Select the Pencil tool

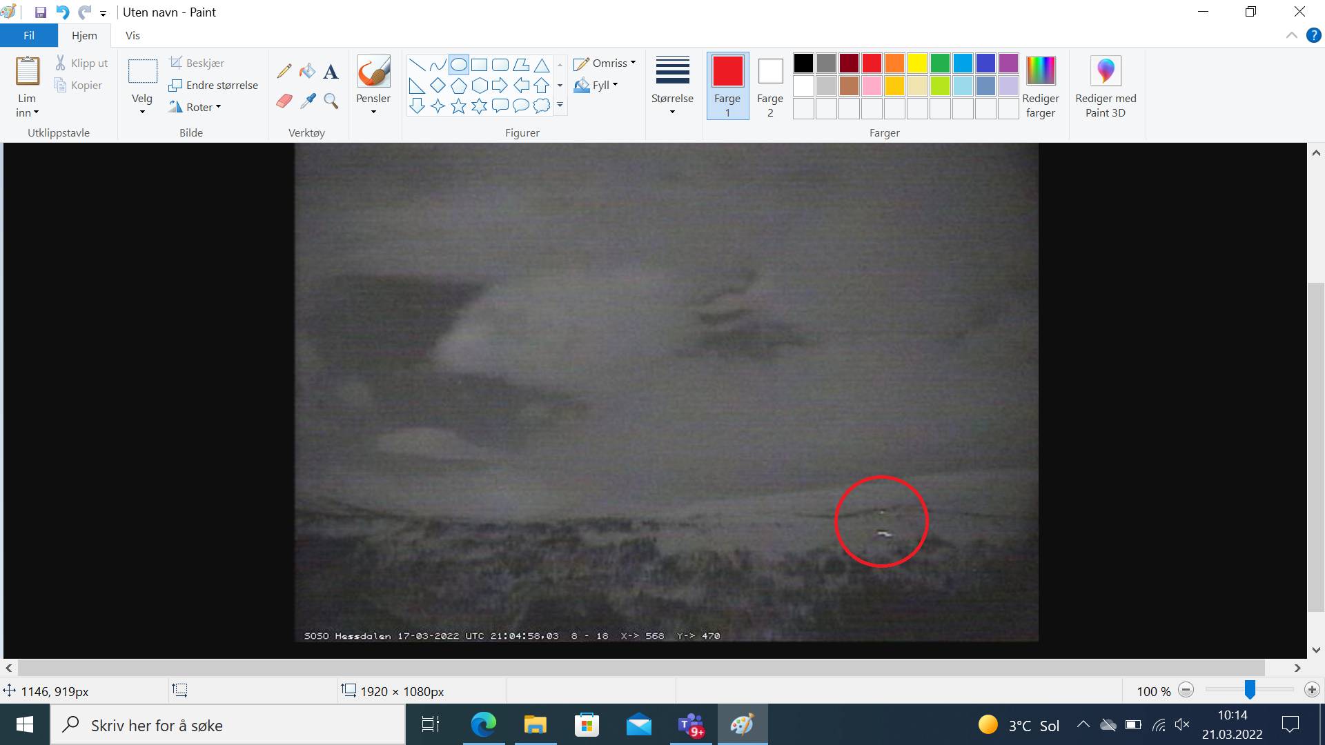pos(284,71)
